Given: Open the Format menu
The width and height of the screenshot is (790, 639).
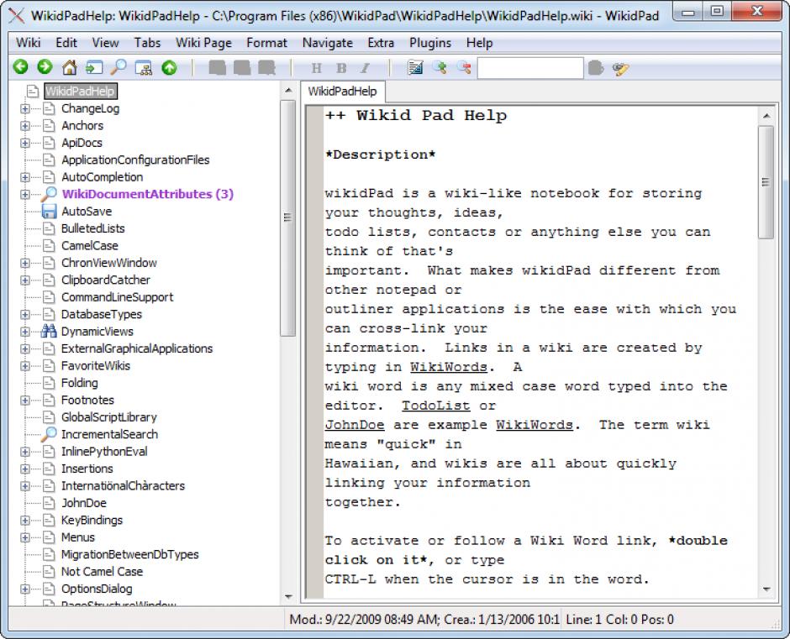Looking at the screenshot, I should coord(266,43).
